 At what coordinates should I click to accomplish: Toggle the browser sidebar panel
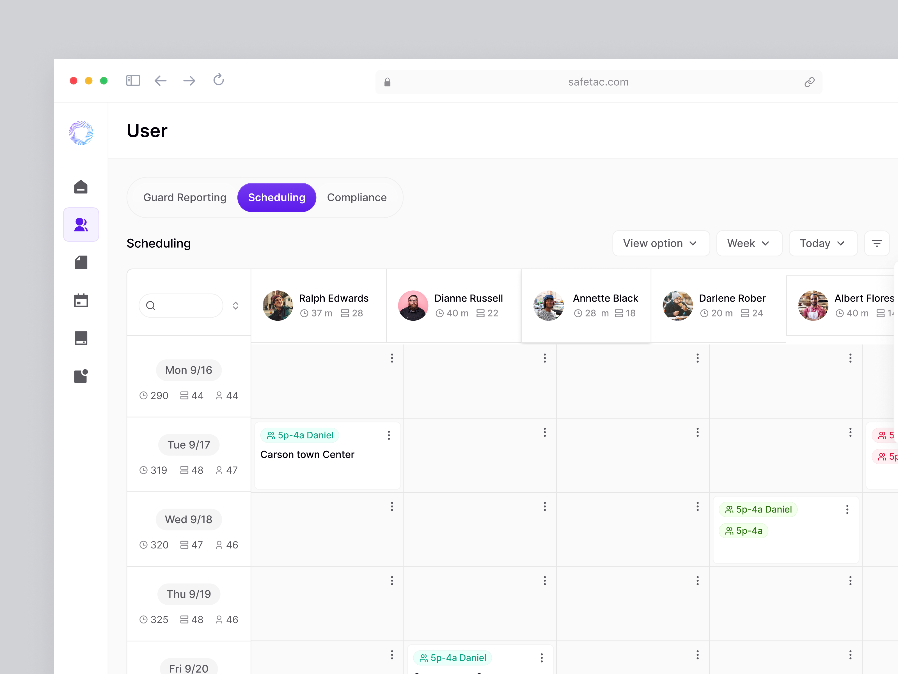point(133,80)
